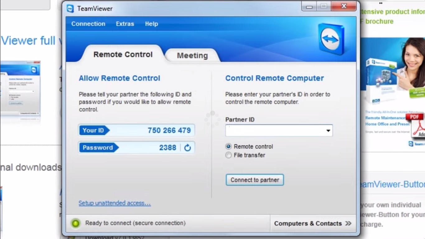Click the green ready status indicator
Viewport: 425px width, 239px height.
[76, 223]
